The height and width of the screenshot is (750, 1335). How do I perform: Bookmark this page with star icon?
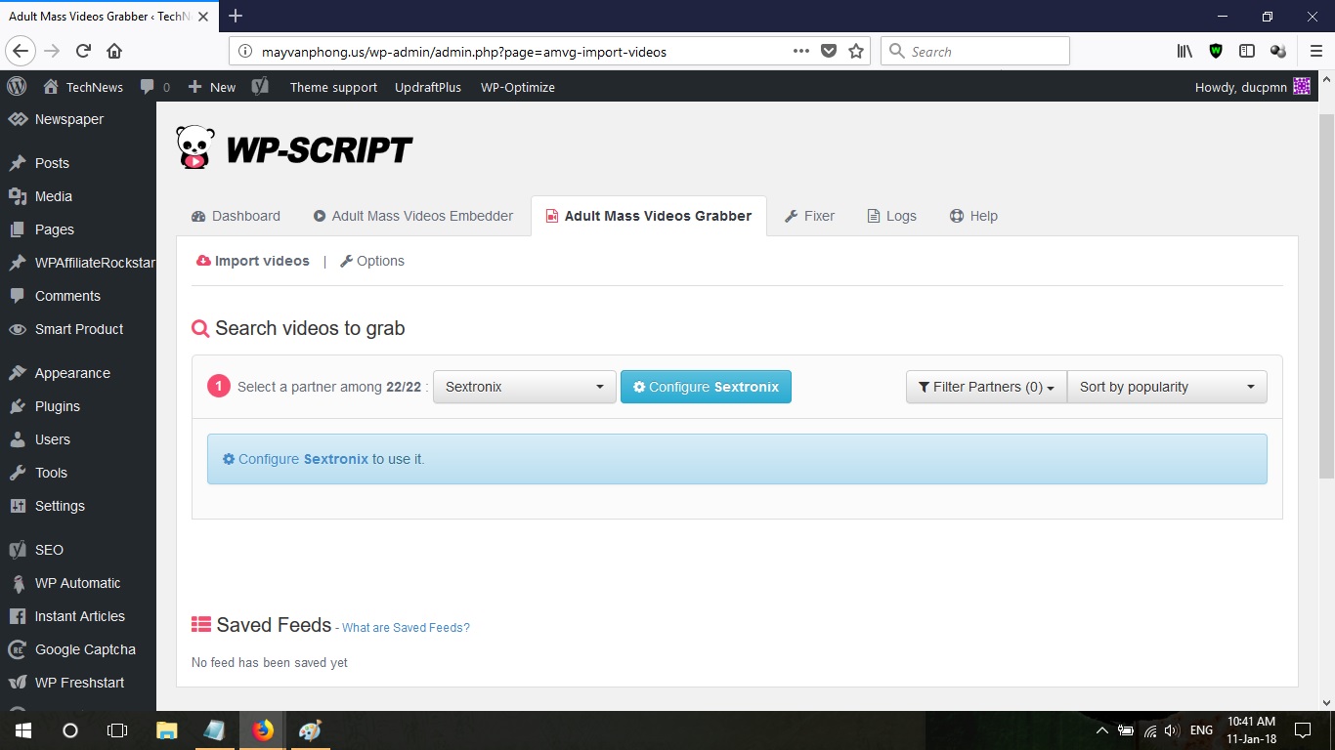coord(856,52)
